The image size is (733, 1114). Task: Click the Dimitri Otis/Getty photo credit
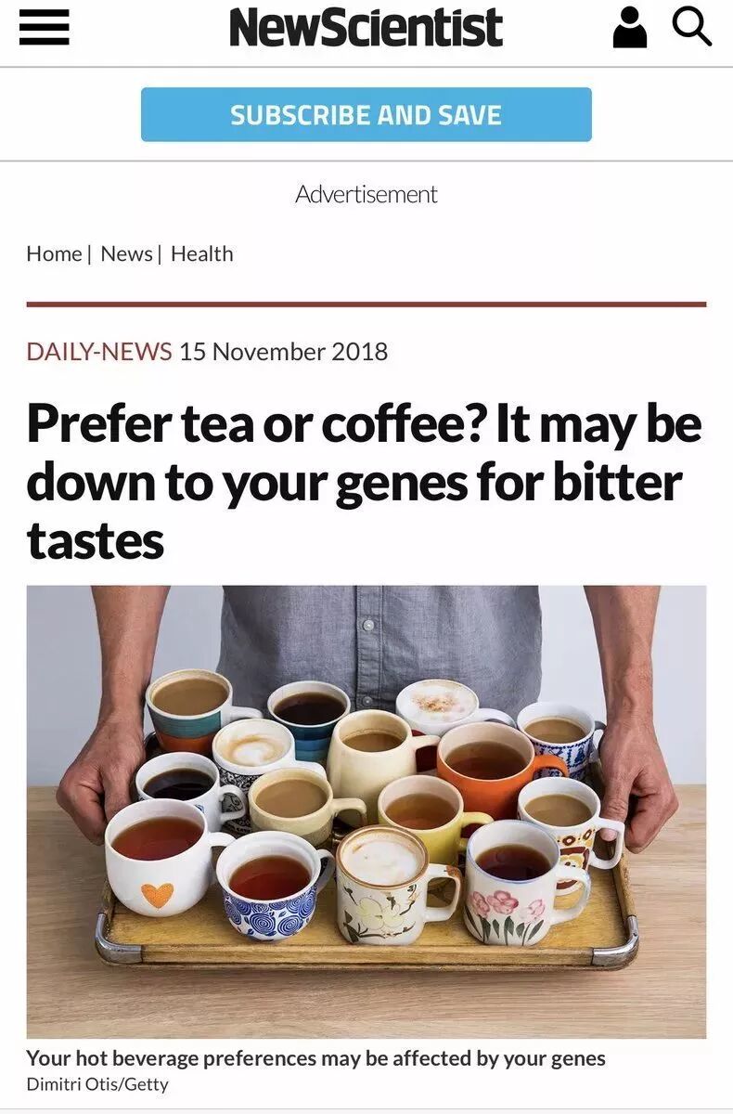(x=97, y=1083)
